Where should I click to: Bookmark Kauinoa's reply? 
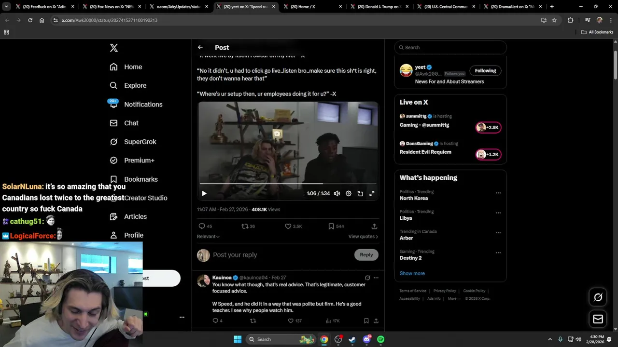(x=366, y=320)
